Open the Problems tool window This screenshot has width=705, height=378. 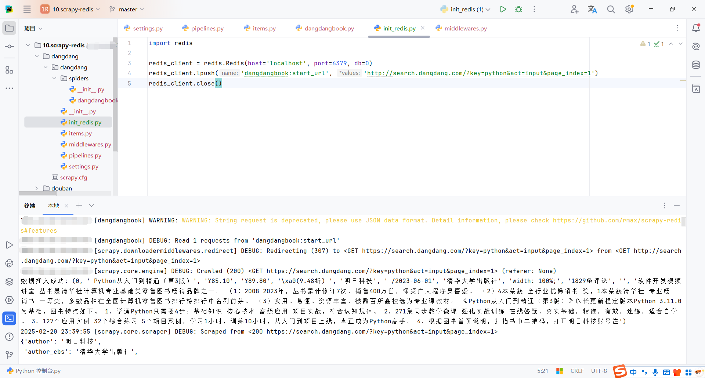point(10,337)
